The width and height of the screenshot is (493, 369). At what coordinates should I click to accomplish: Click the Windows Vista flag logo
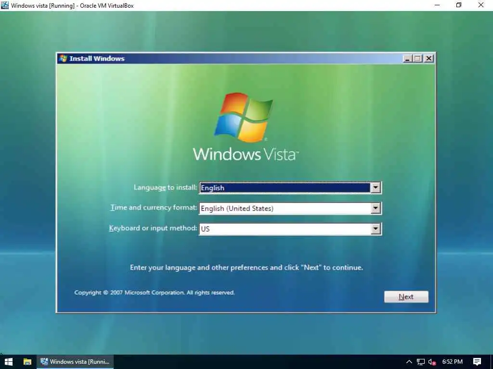(x=244, y=117)
